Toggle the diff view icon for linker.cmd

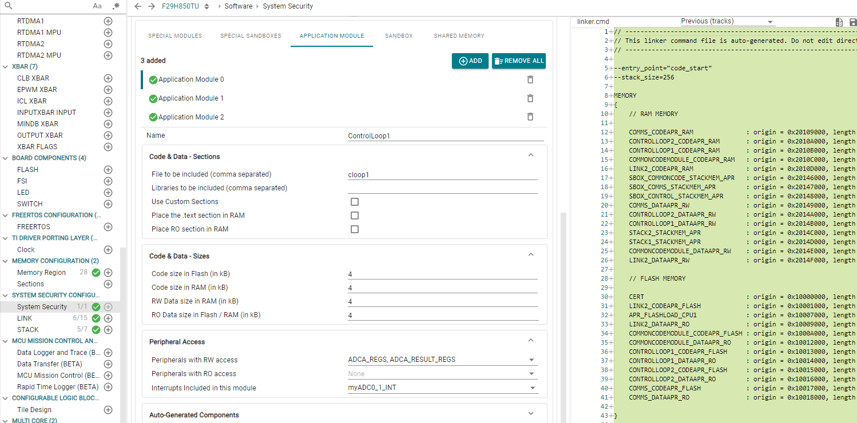(x=839, y=22)
